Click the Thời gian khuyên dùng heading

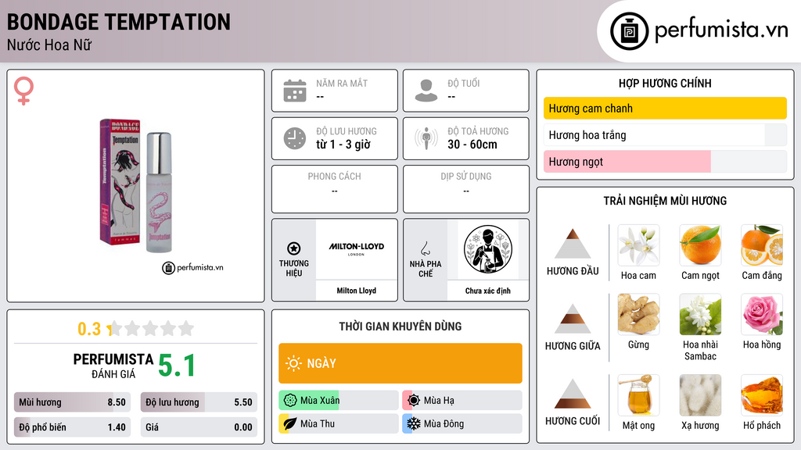[400, 327]
